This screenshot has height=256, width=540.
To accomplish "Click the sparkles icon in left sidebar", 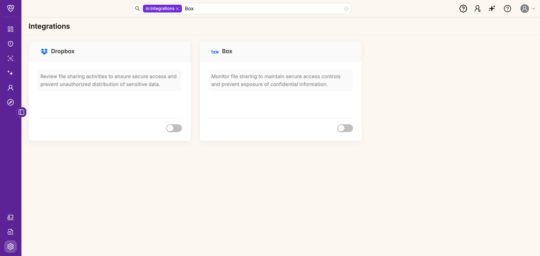I will (x=11, y=73).
